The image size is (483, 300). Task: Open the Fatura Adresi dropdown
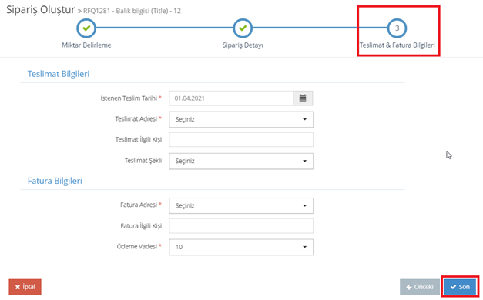pos(241,205)
